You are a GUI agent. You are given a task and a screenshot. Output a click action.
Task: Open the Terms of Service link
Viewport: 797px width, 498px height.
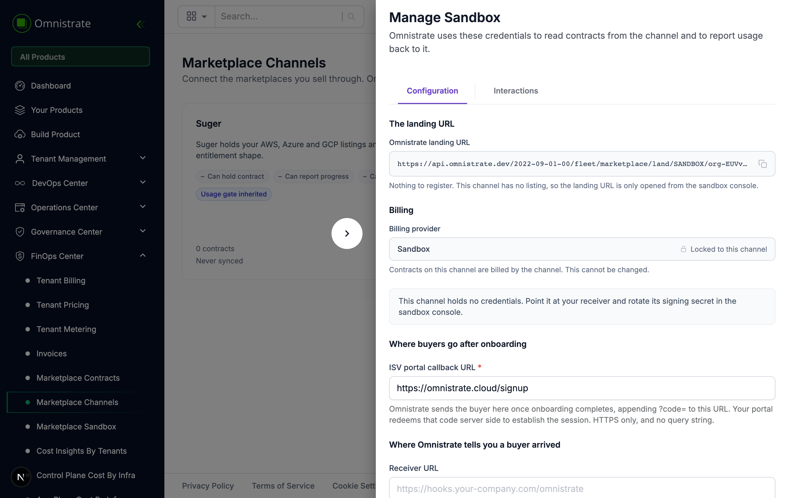[x=283, y=486]
